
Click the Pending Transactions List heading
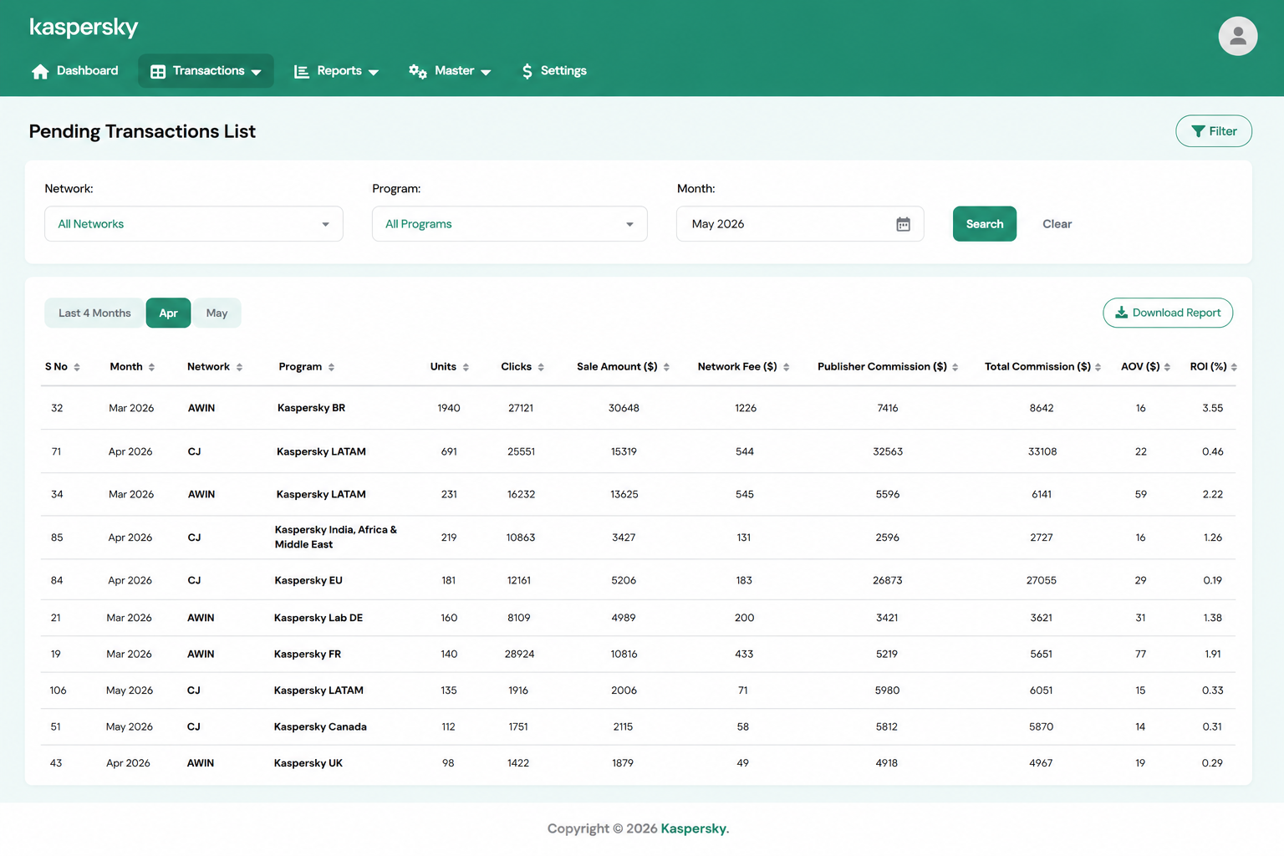[x=142, y=131]
